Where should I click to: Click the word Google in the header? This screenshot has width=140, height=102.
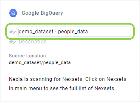(x=30, y=13)
